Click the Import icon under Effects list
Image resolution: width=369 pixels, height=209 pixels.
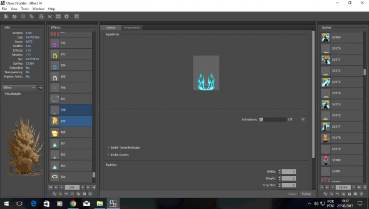(61, 194)
